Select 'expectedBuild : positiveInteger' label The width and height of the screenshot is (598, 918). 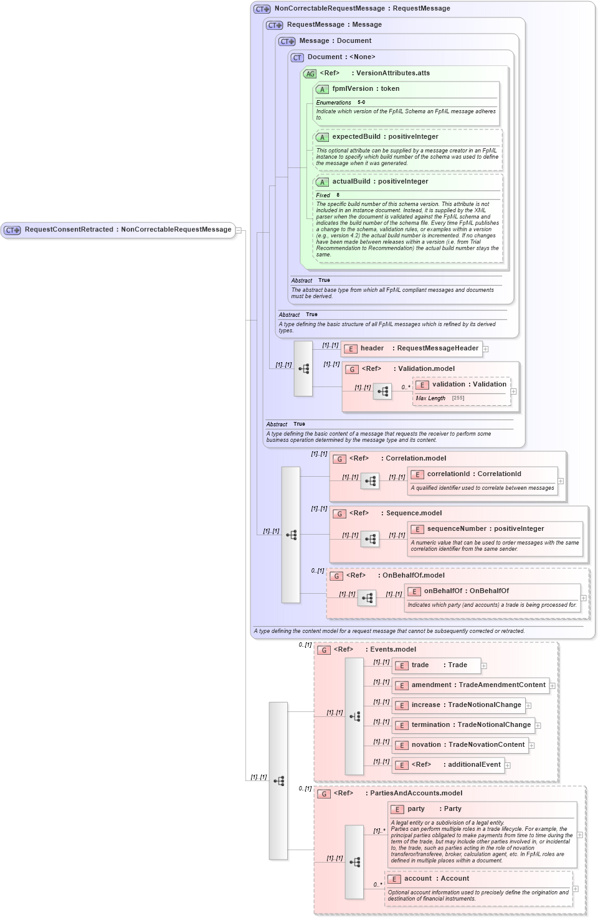[385, 137]
